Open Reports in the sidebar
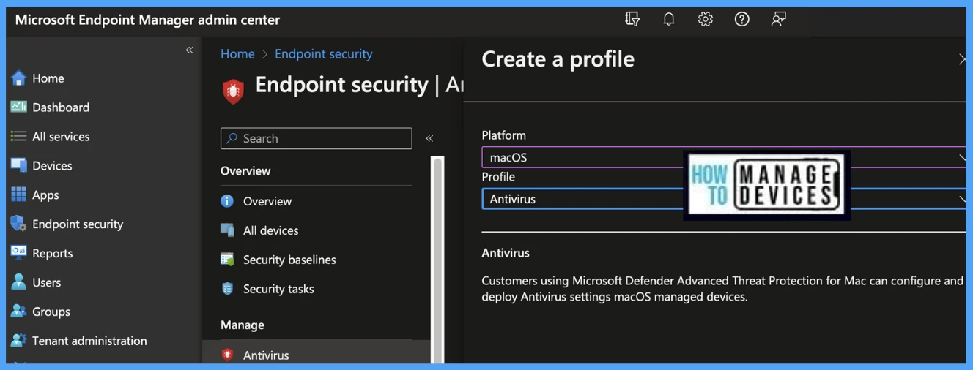 pyautogui.click(x=52, y=254)
